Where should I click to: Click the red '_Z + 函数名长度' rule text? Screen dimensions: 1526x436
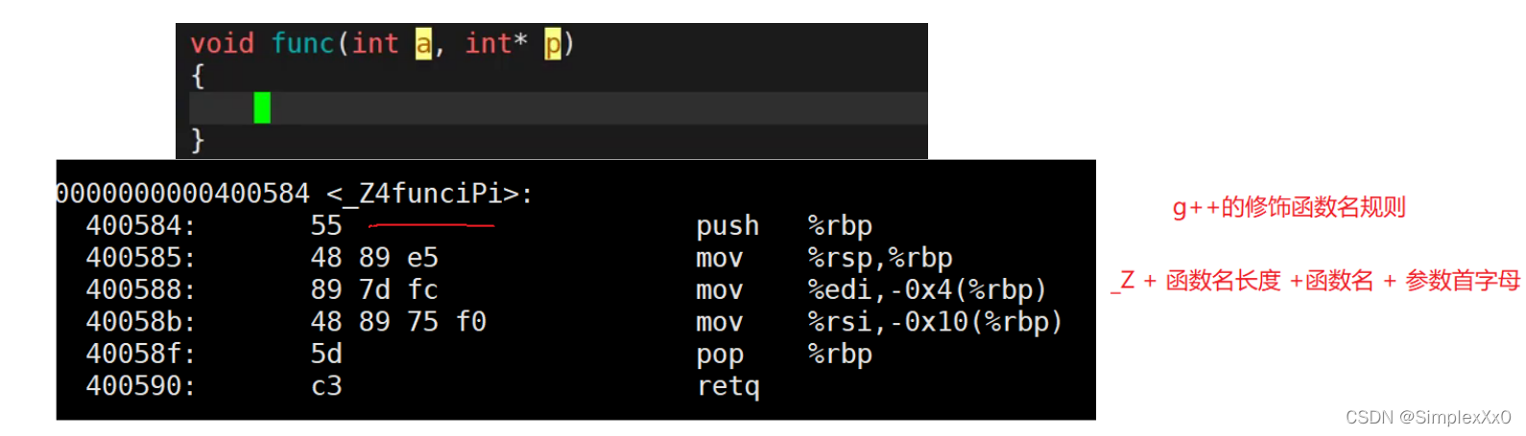[1196, 281]
